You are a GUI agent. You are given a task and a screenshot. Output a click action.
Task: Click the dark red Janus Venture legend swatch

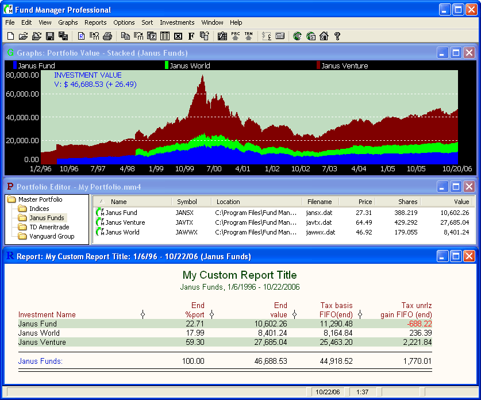(x=318, y=66)
